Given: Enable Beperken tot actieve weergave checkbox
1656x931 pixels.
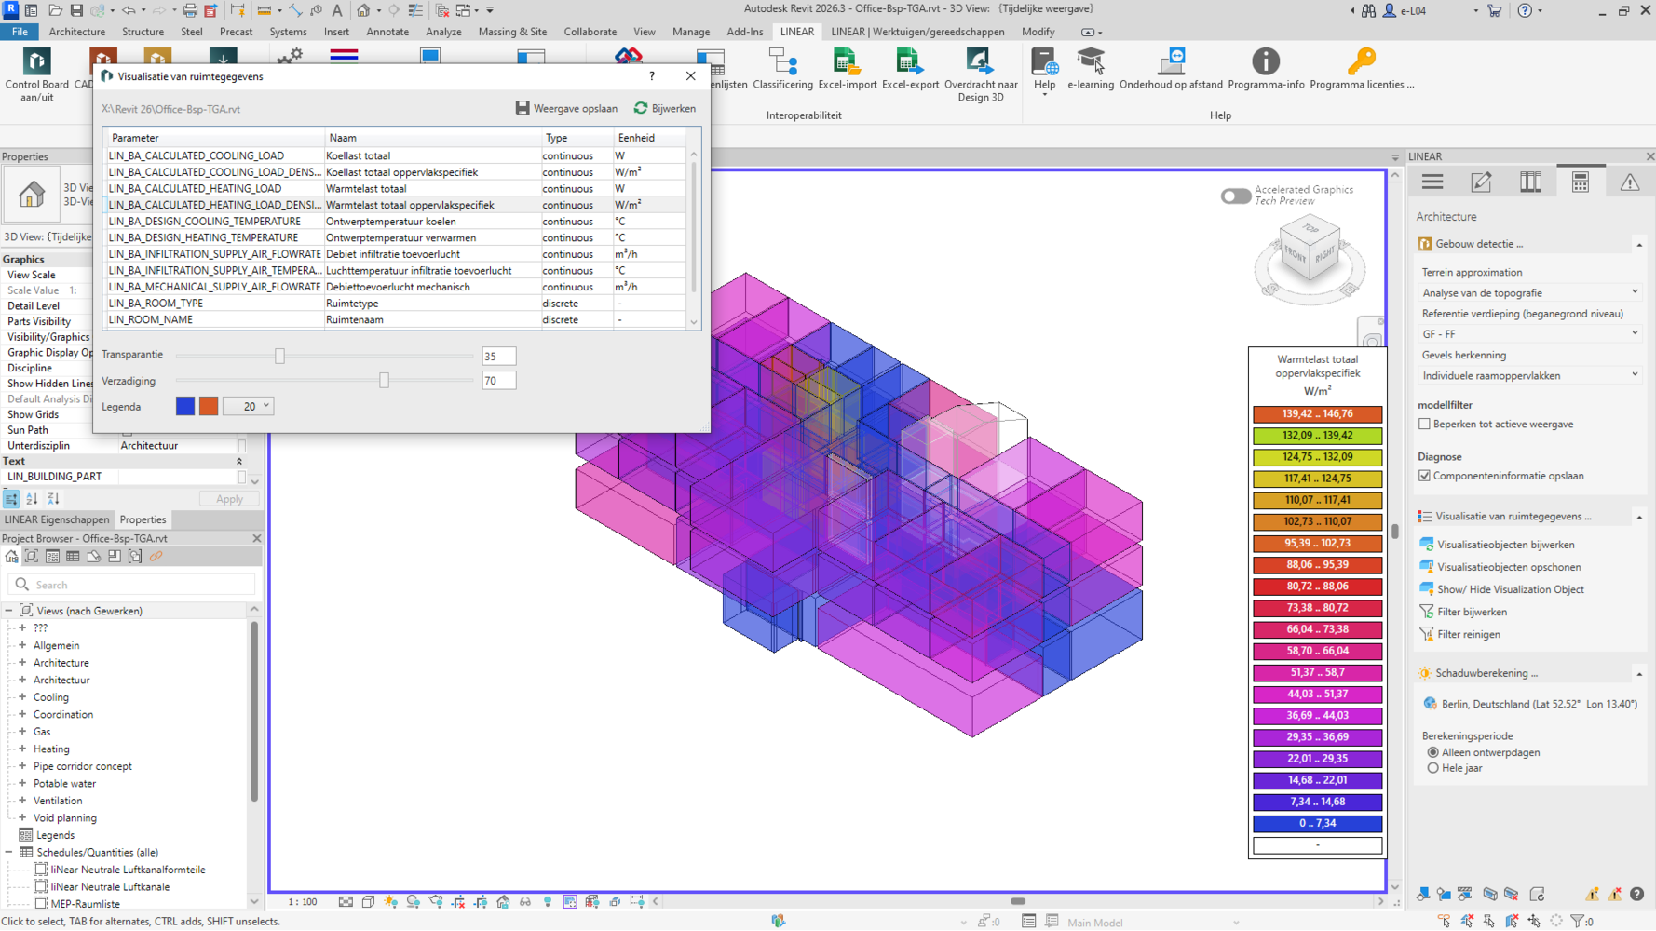Looking at the screenshot, I should coord(1424,425).
